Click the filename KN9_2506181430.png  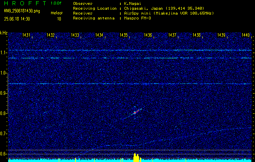(22, 11)
